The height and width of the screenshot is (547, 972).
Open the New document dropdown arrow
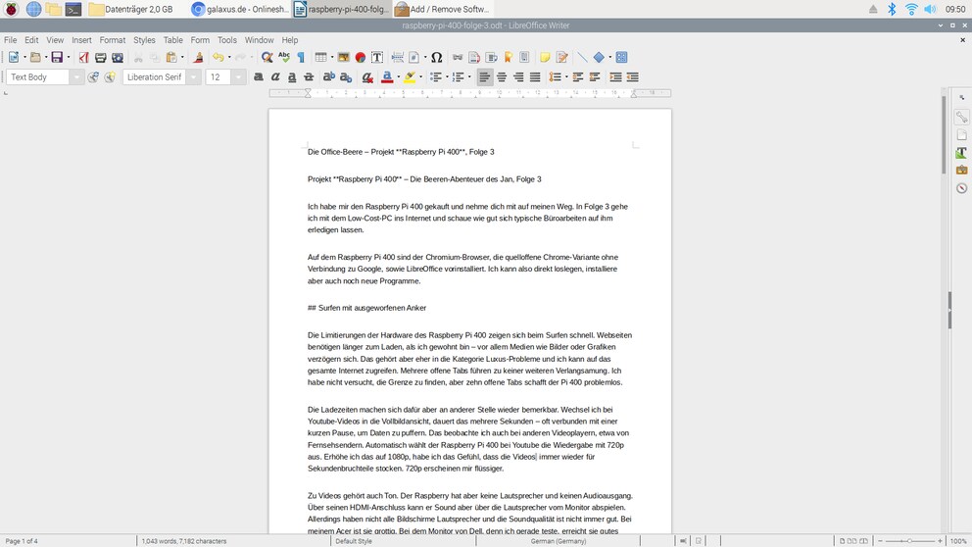pyautogui.click(x=24, y=57)
